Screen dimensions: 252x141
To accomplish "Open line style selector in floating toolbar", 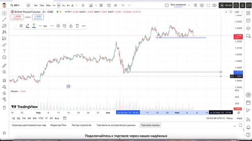I will click(x=52, y=26).
